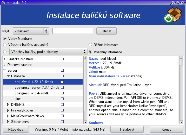186x135 pixels.
Task: Click the 'Vybráno: 0 MB' status text
Action: 45,129
